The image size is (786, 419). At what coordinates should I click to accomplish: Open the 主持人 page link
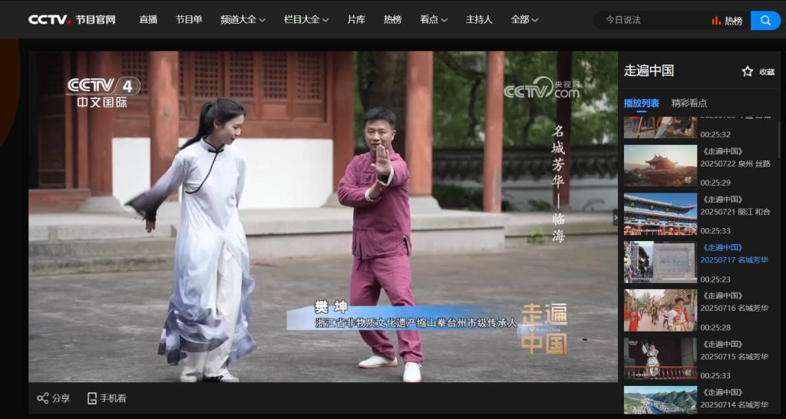click(x=479, y=20)
